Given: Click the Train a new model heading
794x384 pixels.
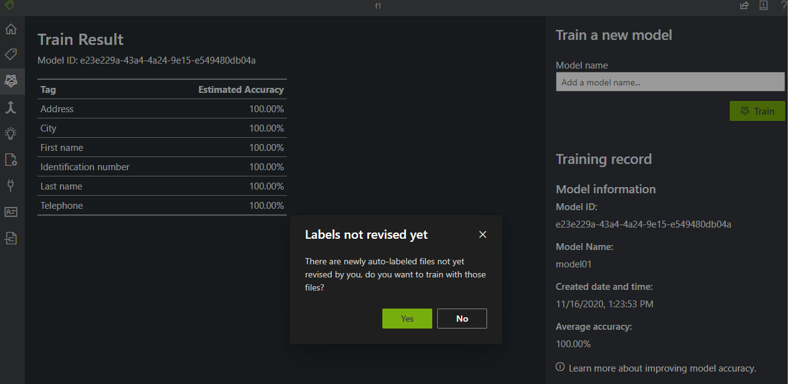Looking at the screenshot, I should (614, 35).
